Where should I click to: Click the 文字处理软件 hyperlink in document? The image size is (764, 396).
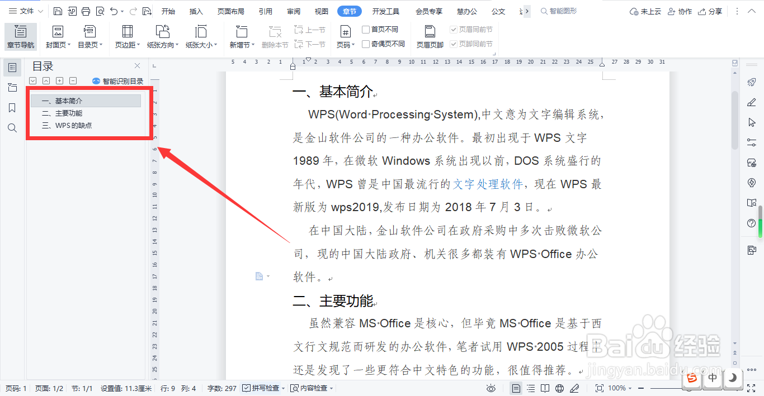(x=488, y=184)
